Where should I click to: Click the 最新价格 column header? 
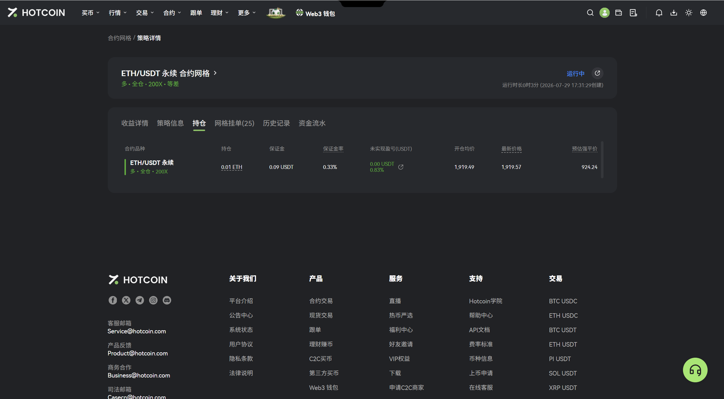point(511,149)
